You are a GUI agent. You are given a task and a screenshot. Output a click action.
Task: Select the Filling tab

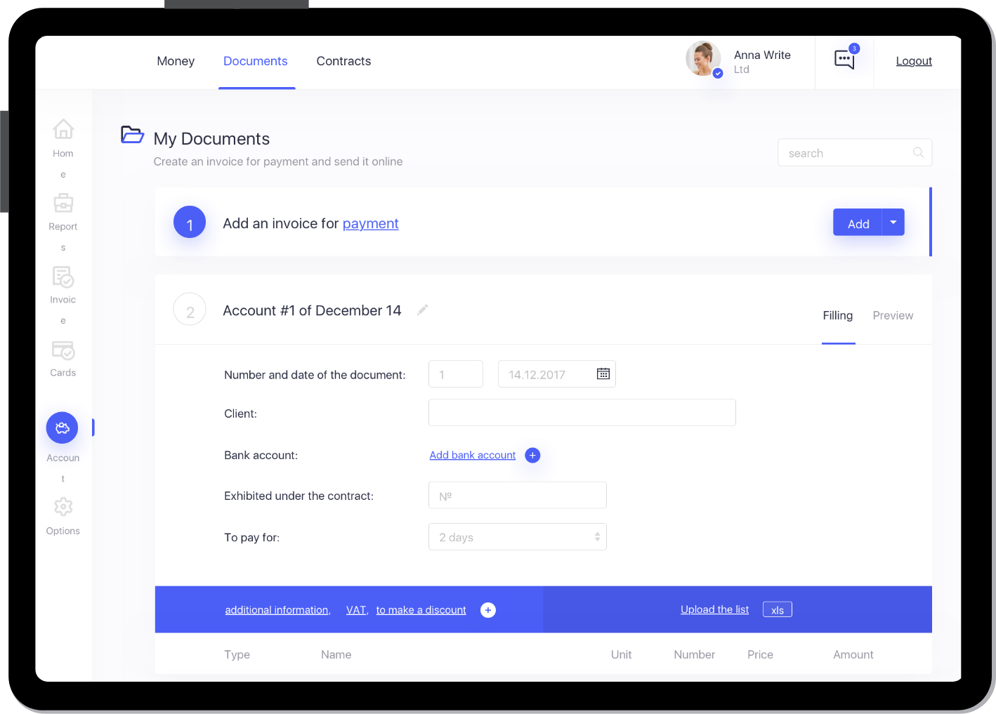coord(838,316)
